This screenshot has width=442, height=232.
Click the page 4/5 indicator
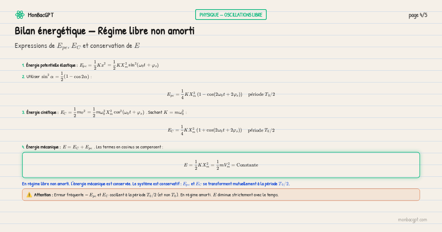pyautogui.click(x=418, y=15)
